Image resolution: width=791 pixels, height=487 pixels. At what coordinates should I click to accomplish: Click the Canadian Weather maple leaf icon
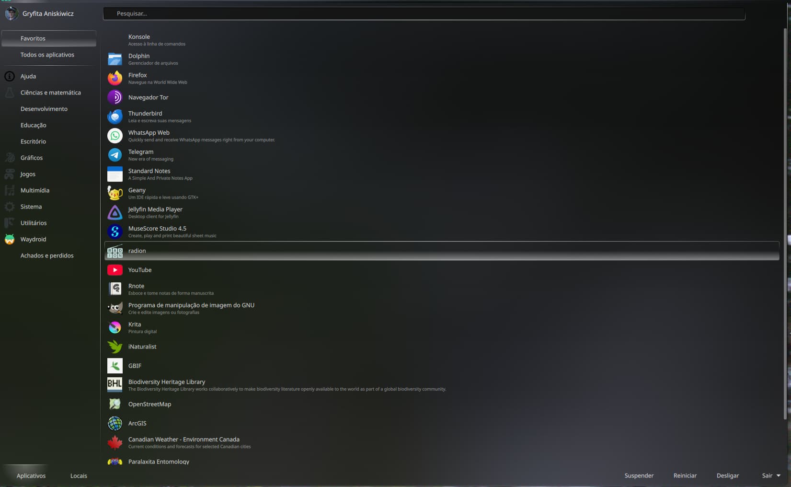(x=115, y=442)
